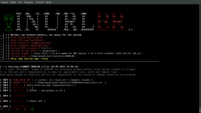Click the output file path vuln.txt
This screenshot has height=113, width=201.
click(x=70, y=83)
